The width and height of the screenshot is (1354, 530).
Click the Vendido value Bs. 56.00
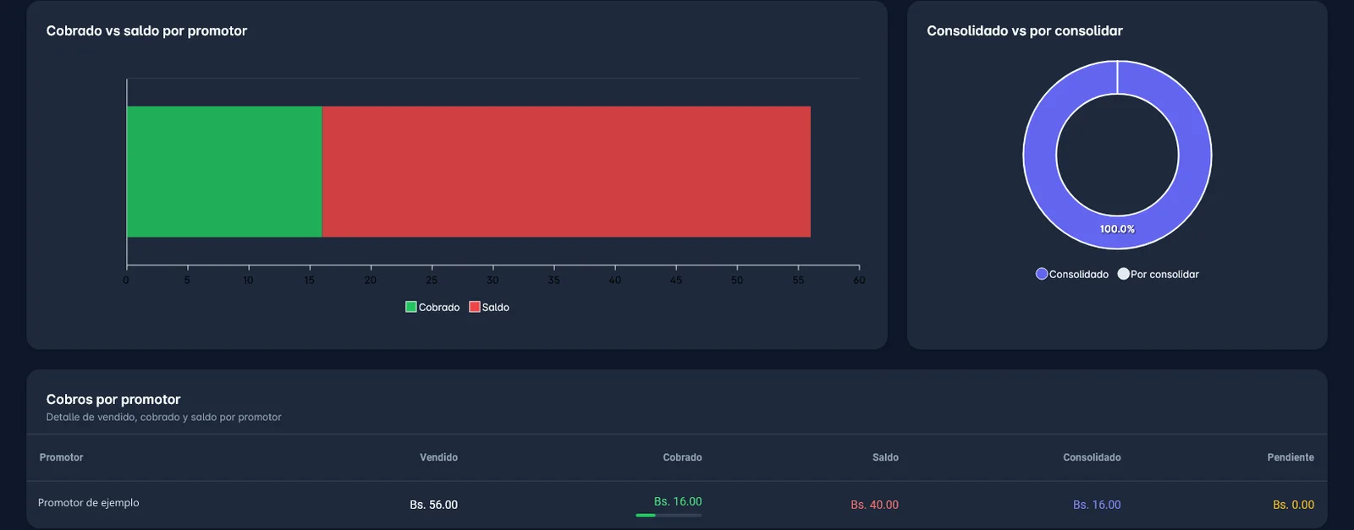[x=433, y=505]
